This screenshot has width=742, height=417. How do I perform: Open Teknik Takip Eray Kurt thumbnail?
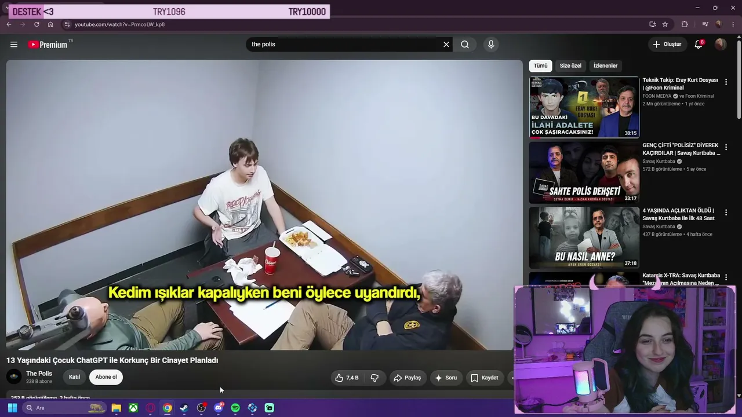(584, 107)
